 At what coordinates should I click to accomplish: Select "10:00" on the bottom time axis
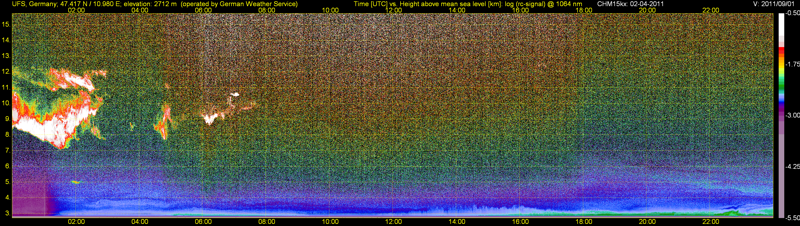tap(330, 222)
